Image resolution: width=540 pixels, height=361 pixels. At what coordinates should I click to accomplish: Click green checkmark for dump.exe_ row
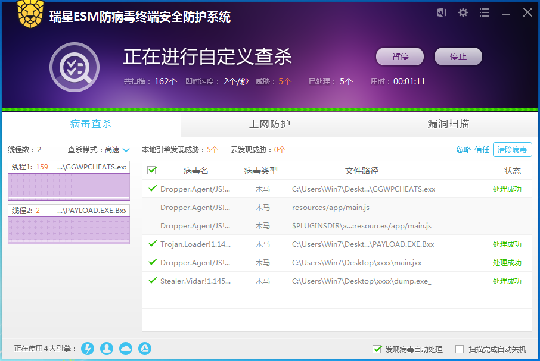pos(153,280)
